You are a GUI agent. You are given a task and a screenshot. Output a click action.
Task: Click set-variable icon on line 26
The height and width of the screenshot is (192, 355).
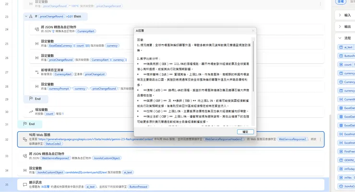[36, 58]
